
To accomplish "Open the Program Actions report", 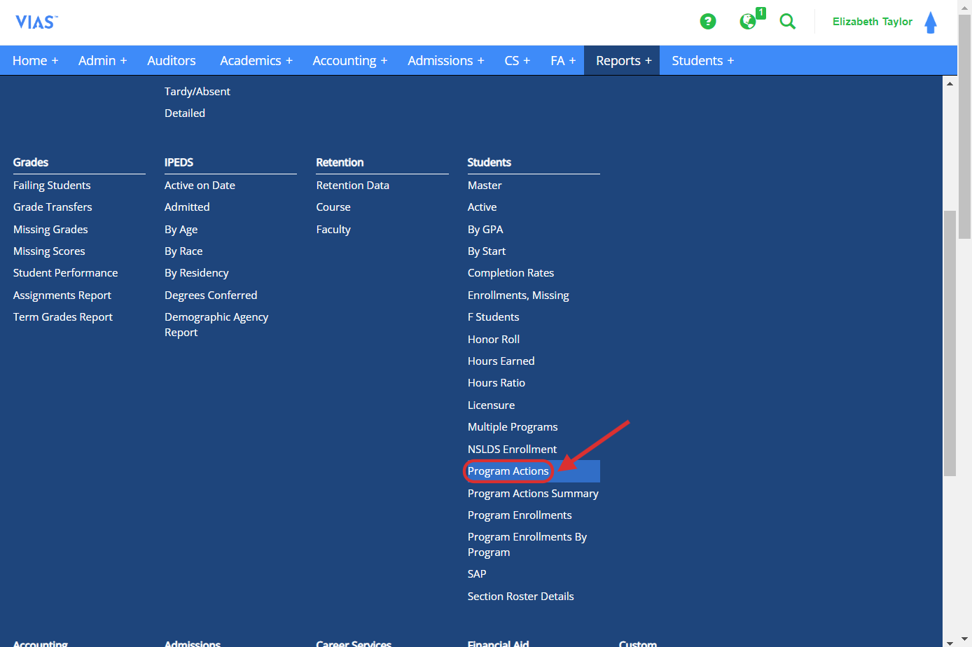I will click(x=508, y=471).
